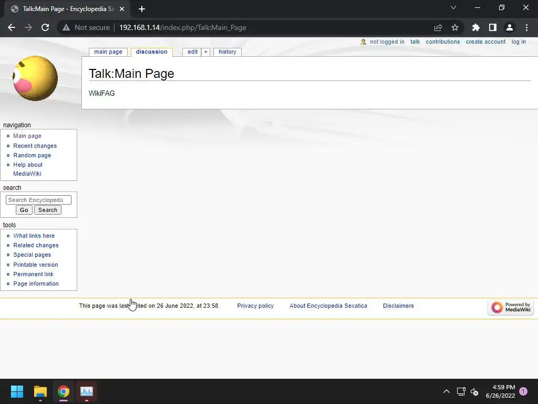Click the log in link
538x404 pixels.
coord(519,42)
